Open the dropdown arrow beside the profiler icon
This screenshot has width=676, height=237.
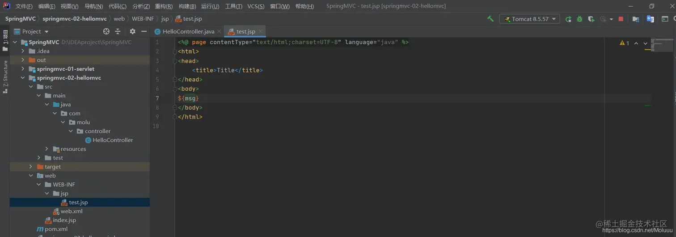click(x=610, y=19)
